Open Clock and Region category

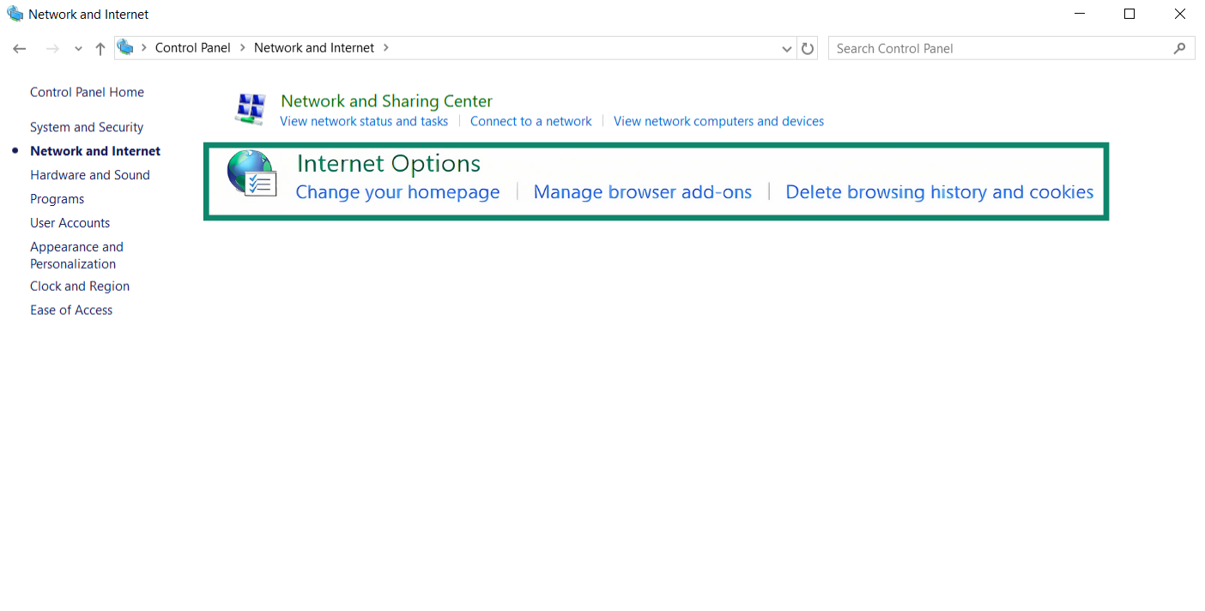point(80,287)
